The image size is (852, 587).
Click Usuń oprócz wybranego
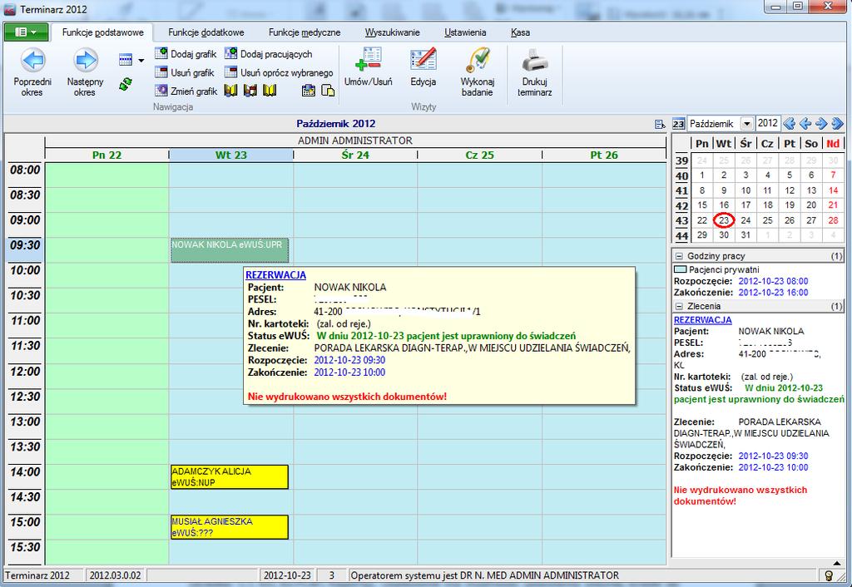coord(279,72)
